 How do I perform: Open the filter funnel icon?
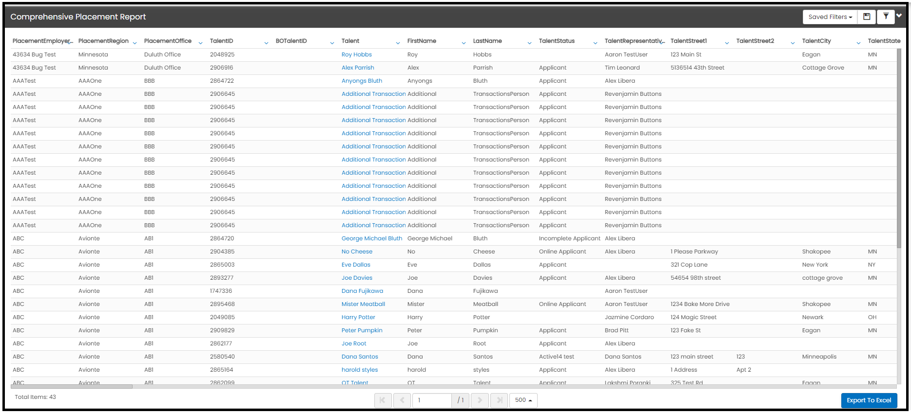(x=886, y=17)
